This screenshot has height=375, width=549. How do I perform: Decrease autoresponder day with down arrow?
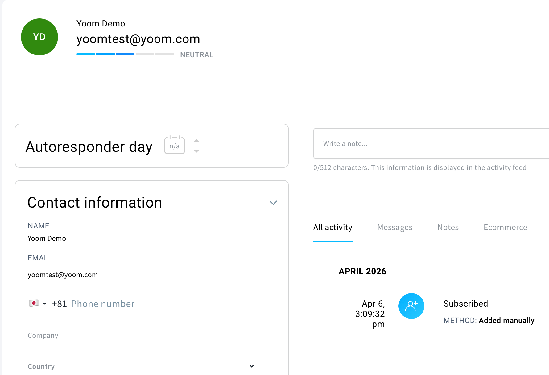[196, 151]
